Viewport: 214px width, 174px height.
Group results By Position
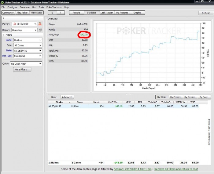(x=176, y=97)
